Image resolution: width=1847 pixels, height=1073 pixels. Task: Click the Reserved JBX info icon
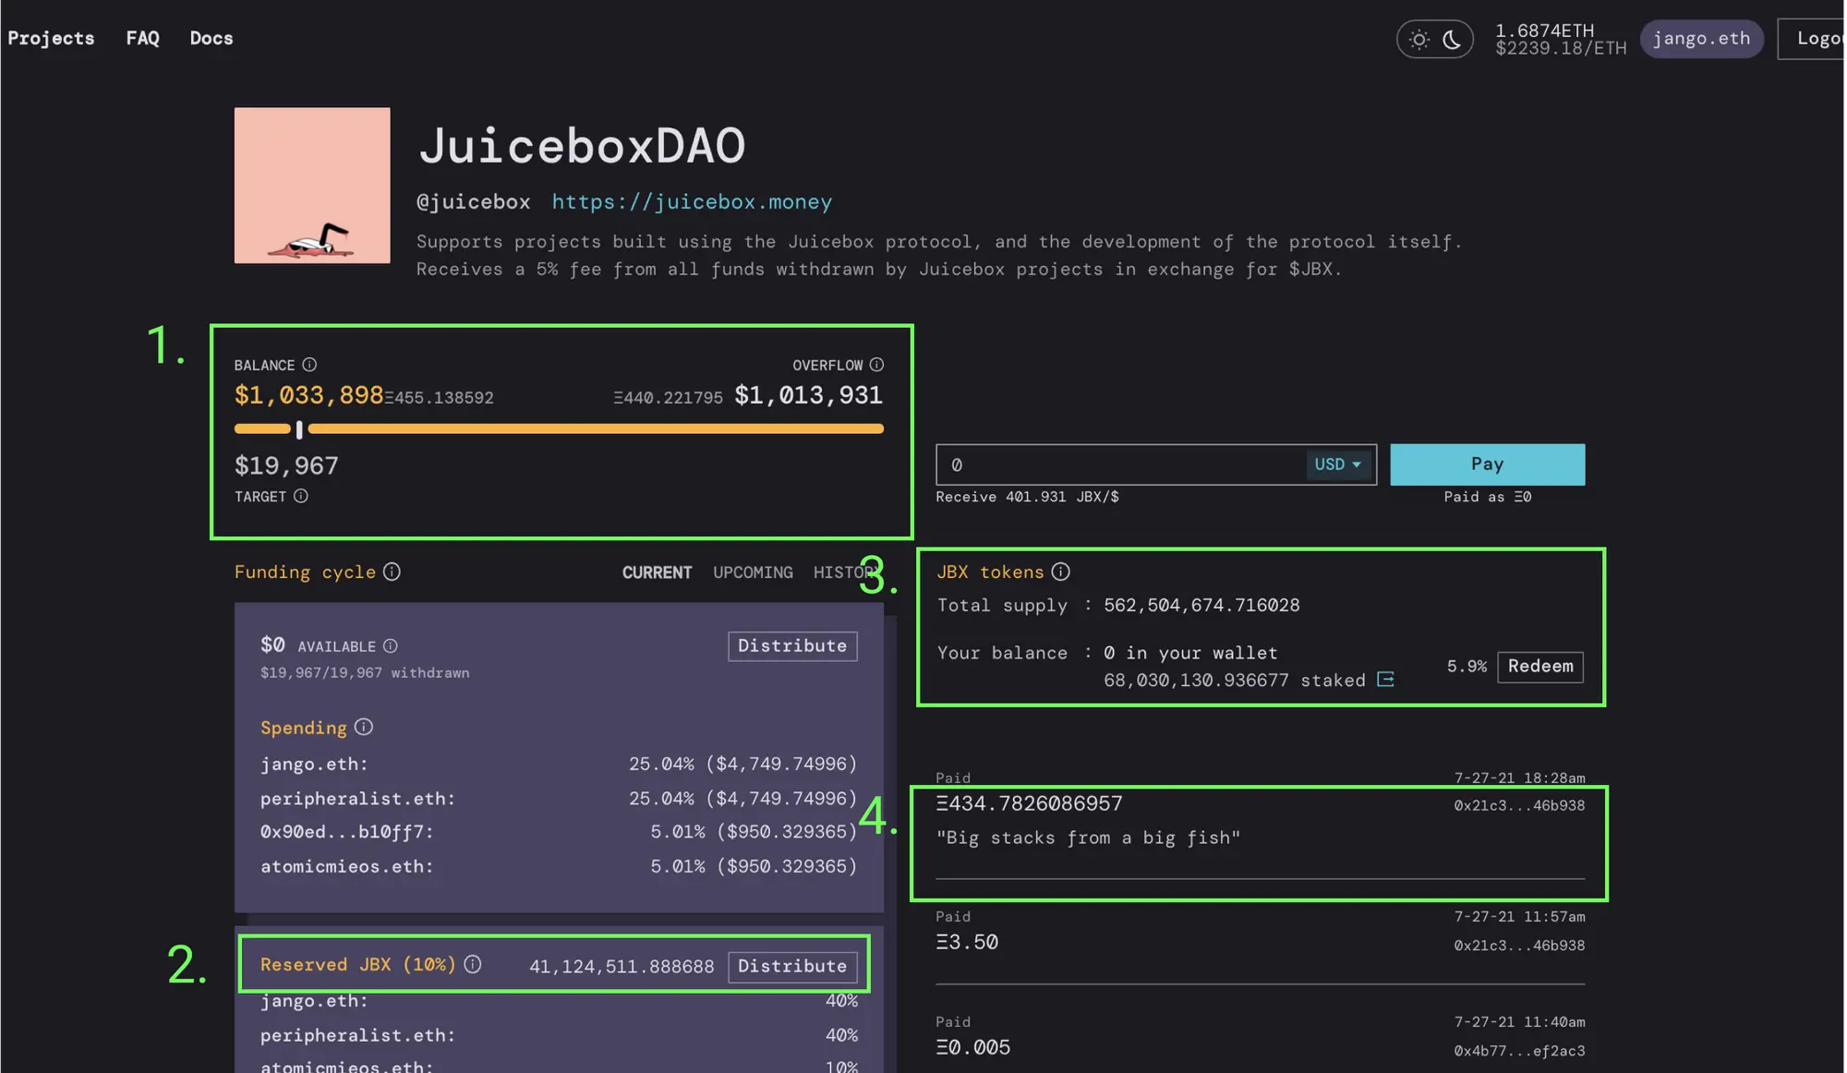pos(473,964)
